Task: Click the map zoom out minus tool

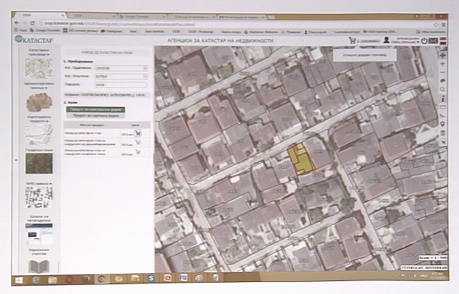Action: [442, 72]
